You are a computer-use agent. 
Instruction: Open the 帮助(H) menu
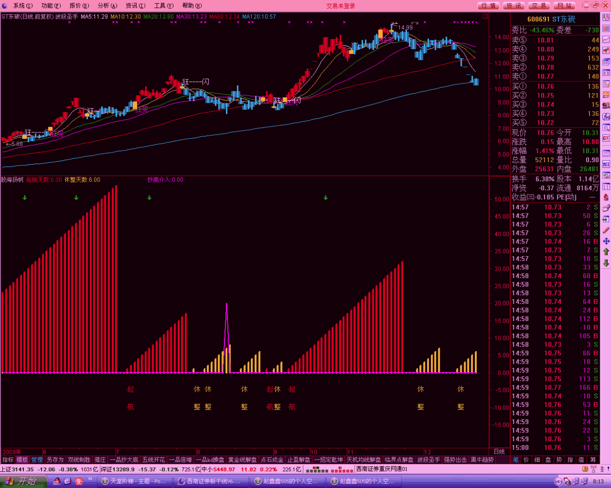tap(192, 6)
